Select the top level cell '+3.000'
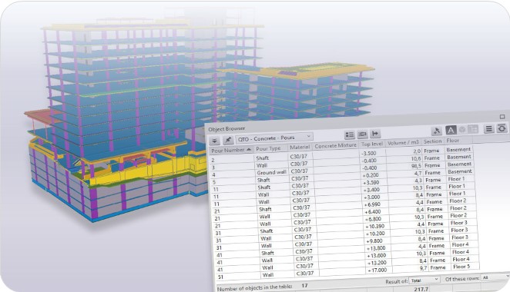510x292 pixels. click(x=371, y=197)
